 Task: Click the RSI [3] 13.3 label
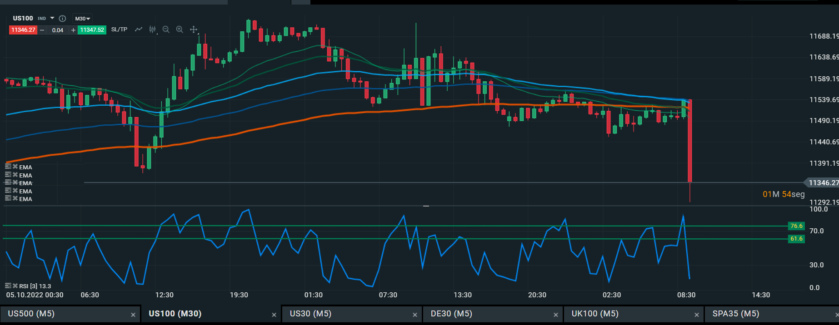[x=35, y=286]
